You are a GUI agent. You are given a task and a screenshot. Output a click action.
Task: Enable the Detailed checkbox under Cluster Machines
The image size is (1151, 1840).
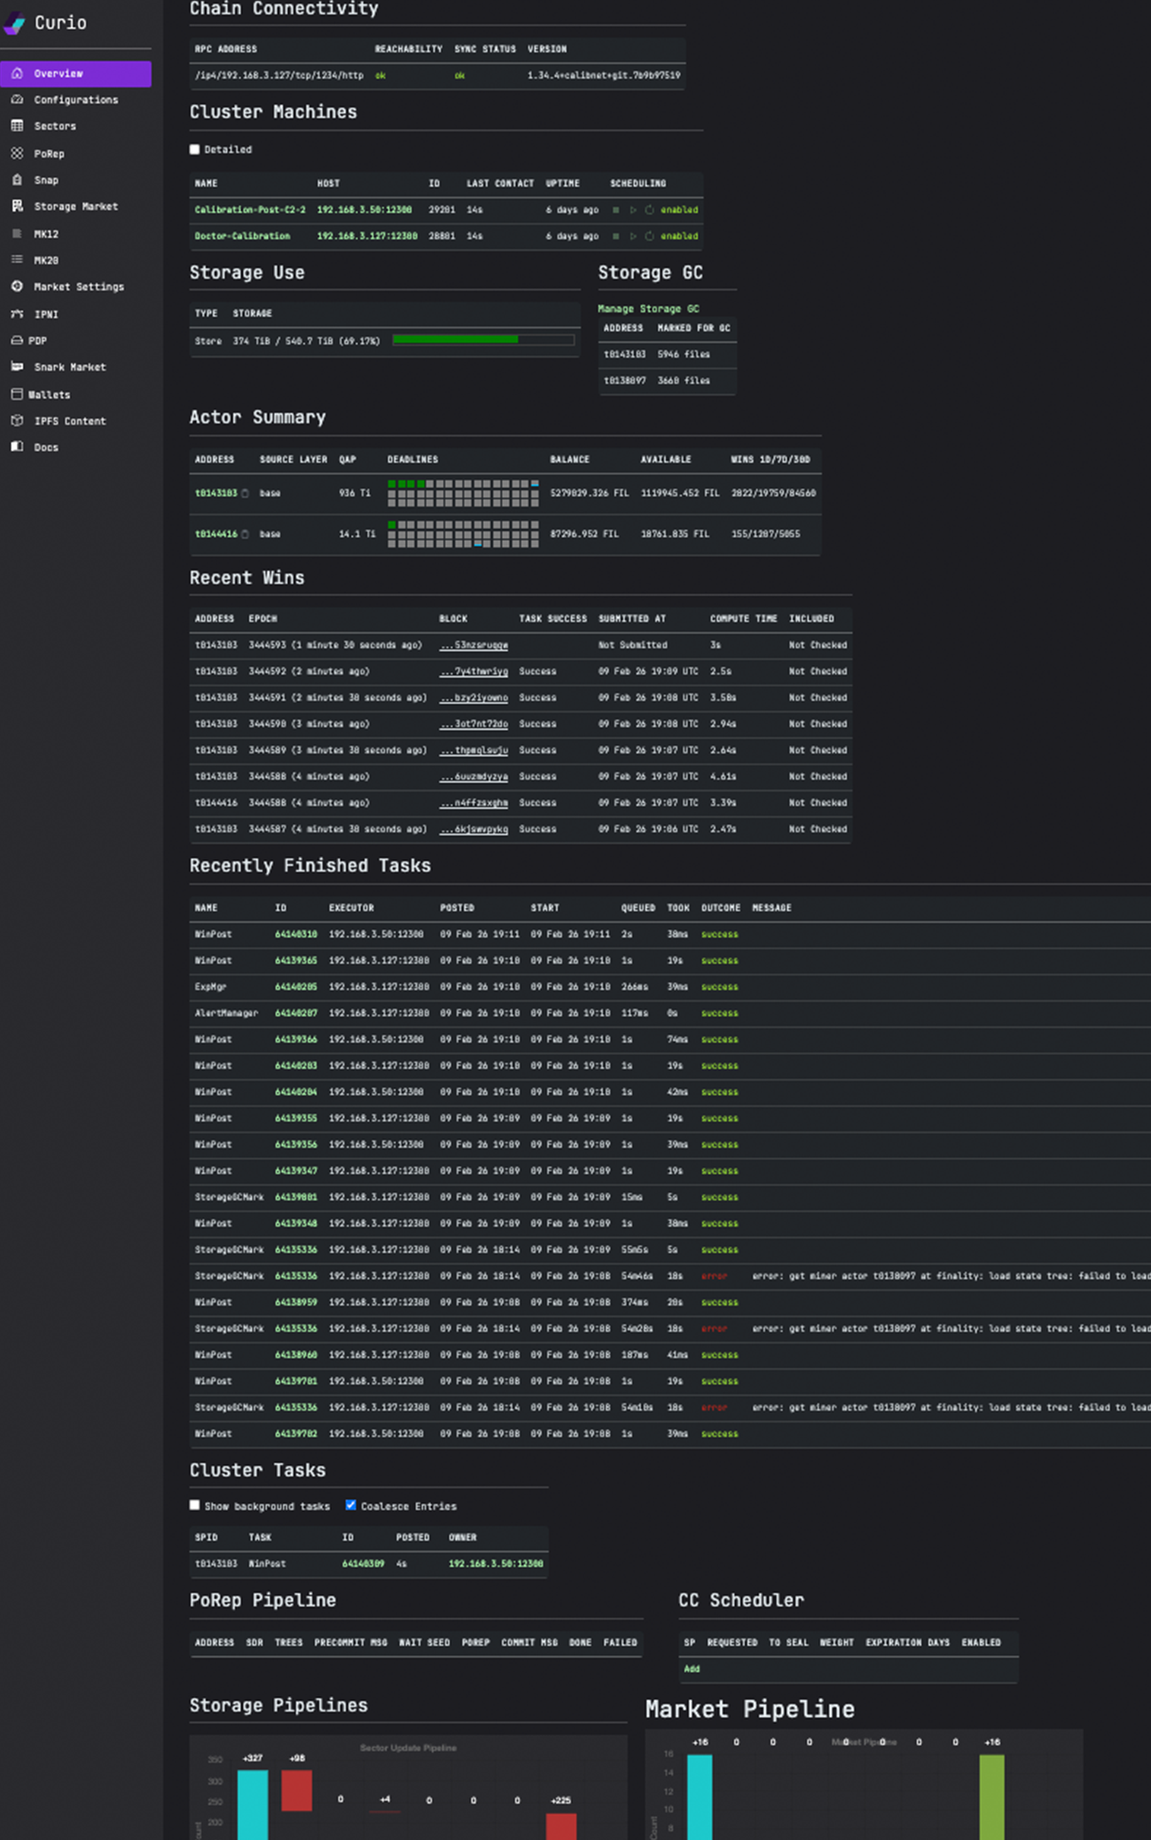[195, 150]
